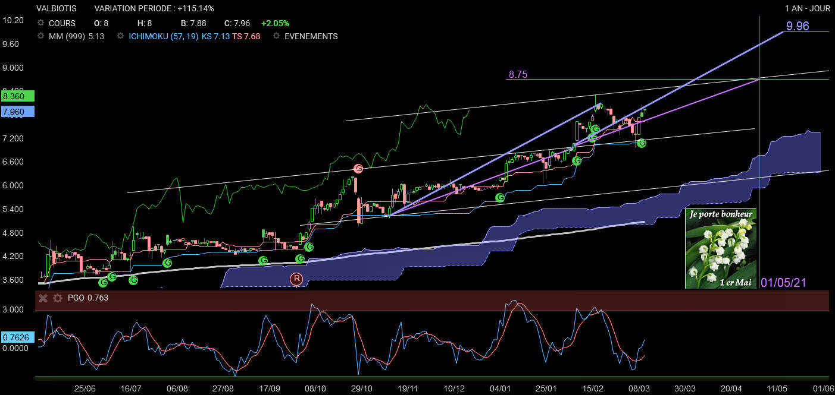Click the red R event marker

pos(296,278)
